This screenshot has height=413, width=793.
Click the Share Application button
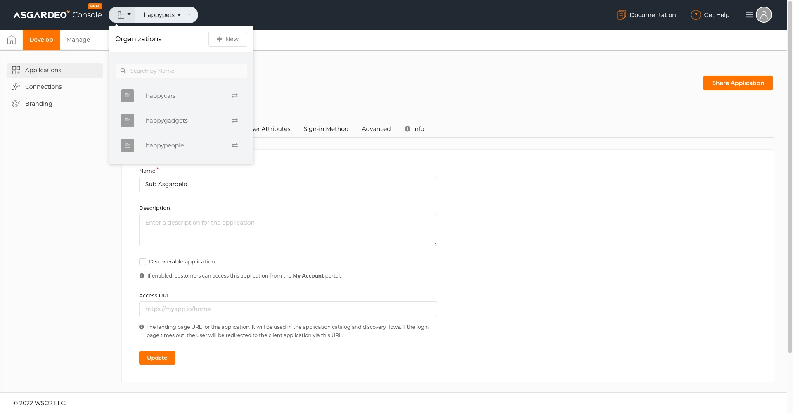tap(738, 83)
